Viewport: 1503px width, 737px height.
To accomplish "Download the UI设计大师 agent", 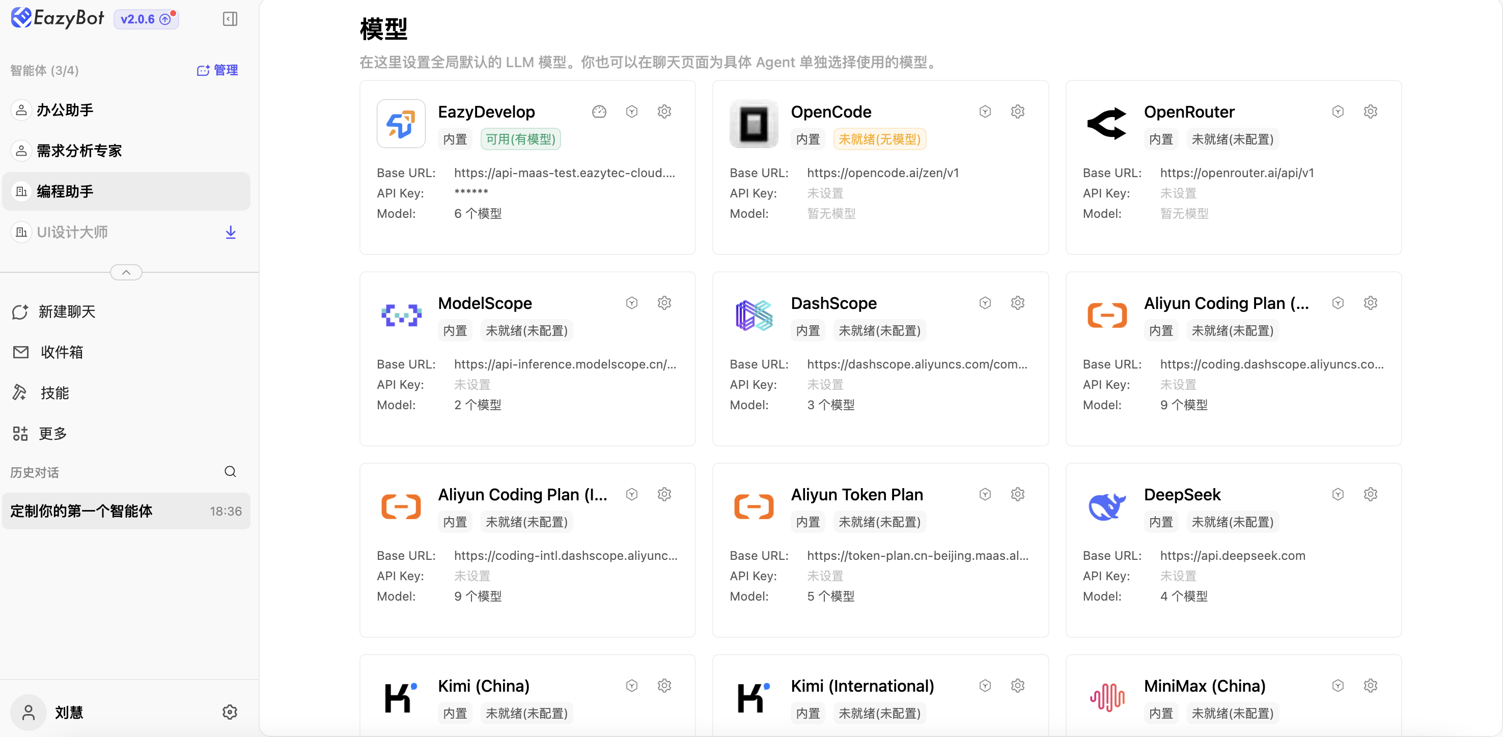I will [x=231, y=232].
